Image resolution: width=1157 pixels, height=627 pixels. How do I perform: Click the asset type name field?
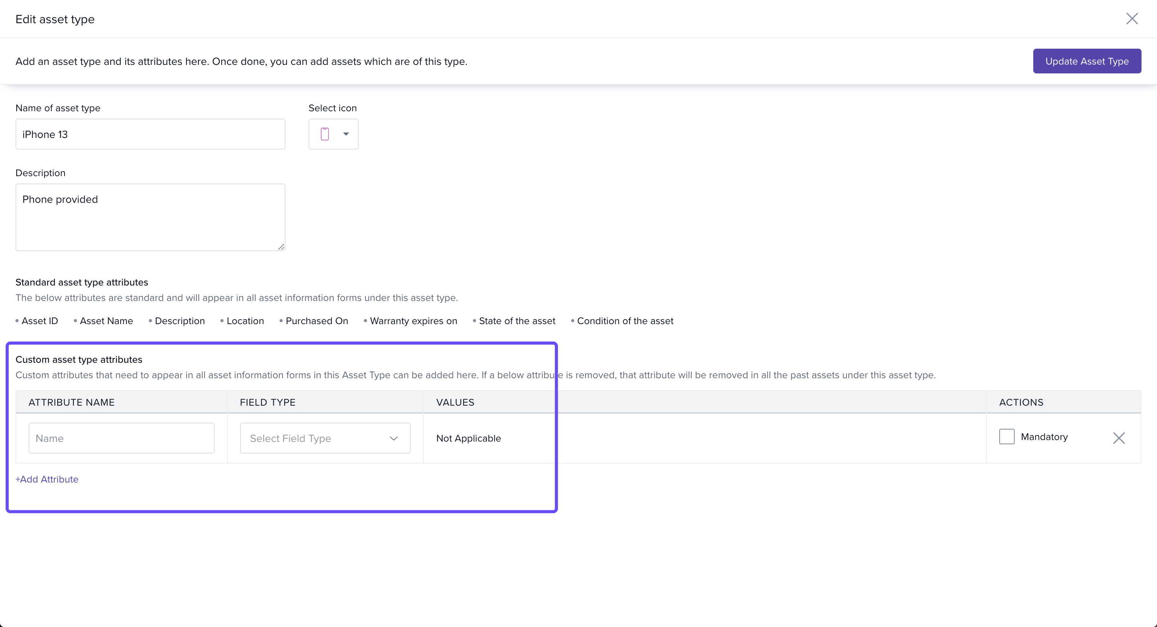point(150,134)
